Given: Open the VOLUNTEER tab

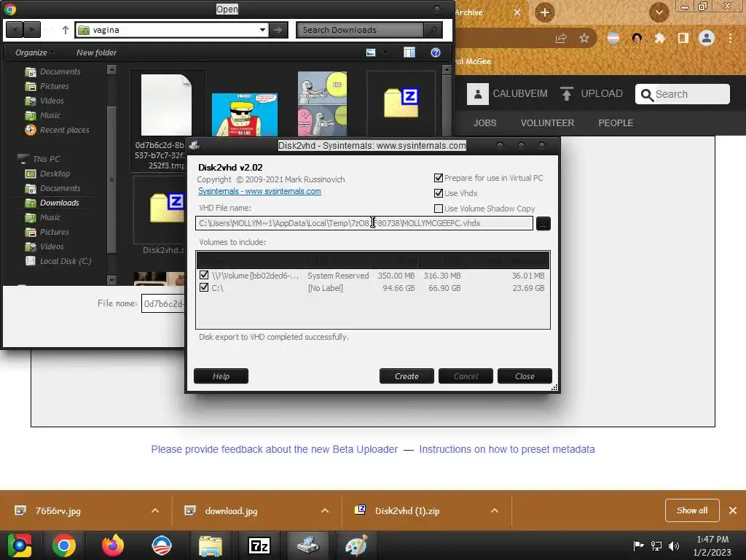Looking at the screenshot, I should pyautogui.click(x=547, y=122).
